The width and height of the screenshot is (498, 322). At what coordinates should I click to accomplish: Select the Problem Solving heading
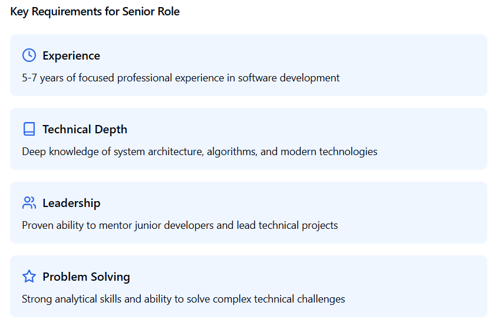tap(87, 277)
